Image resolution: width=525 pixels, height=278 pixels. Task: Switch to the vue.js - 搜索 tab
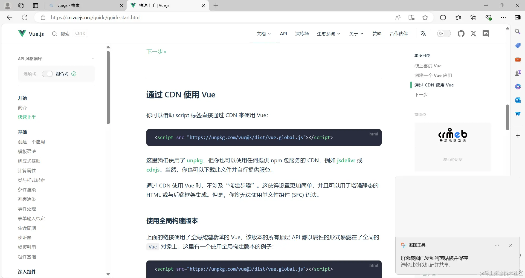(x=86, y=5)
